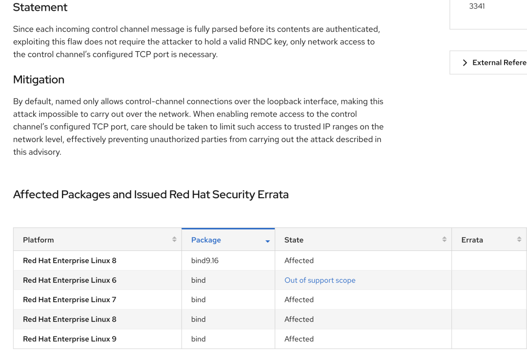Screen dimensions: 527x352
Task: Click the Errata column sort arrows icon
Action: click(519, 240)
